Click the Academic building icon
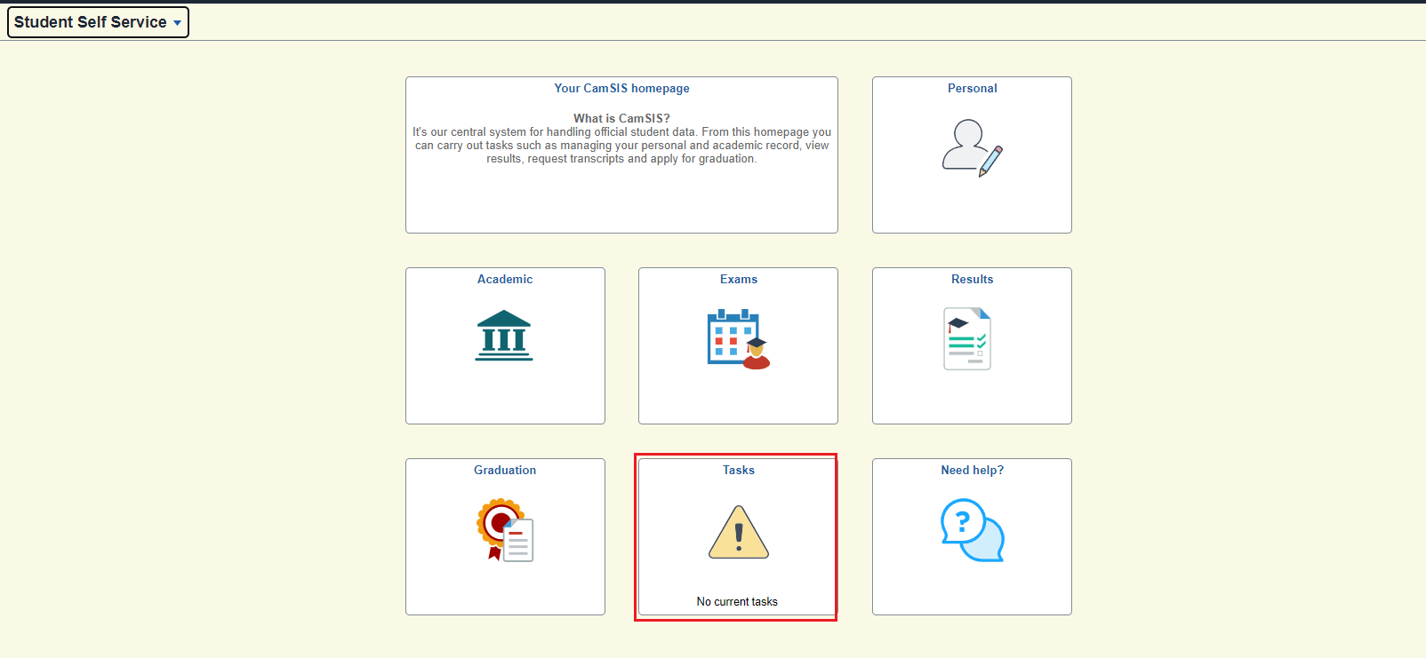1426x658 pixels. [x=504, y=336]
